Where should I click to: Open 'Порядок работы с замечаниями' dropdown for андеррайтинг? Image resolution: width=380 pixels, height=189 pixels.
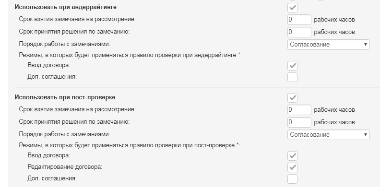[328, 45]
